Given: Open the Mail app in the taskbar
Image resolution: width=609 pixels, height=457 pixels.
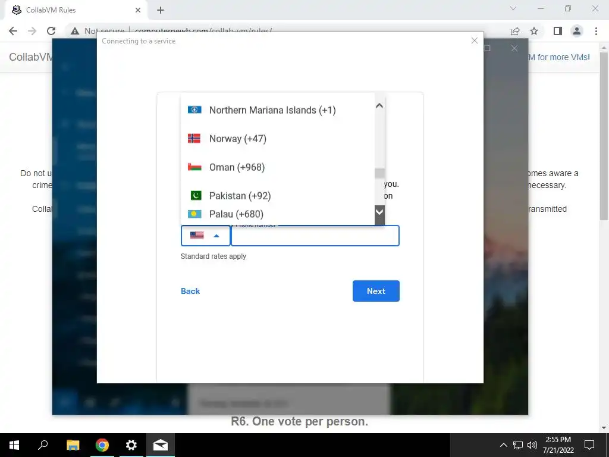Looking at the screenshot, I should (161, 445).
